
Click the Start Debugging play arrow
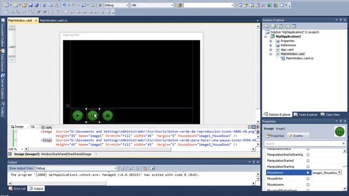pos(100,5)
